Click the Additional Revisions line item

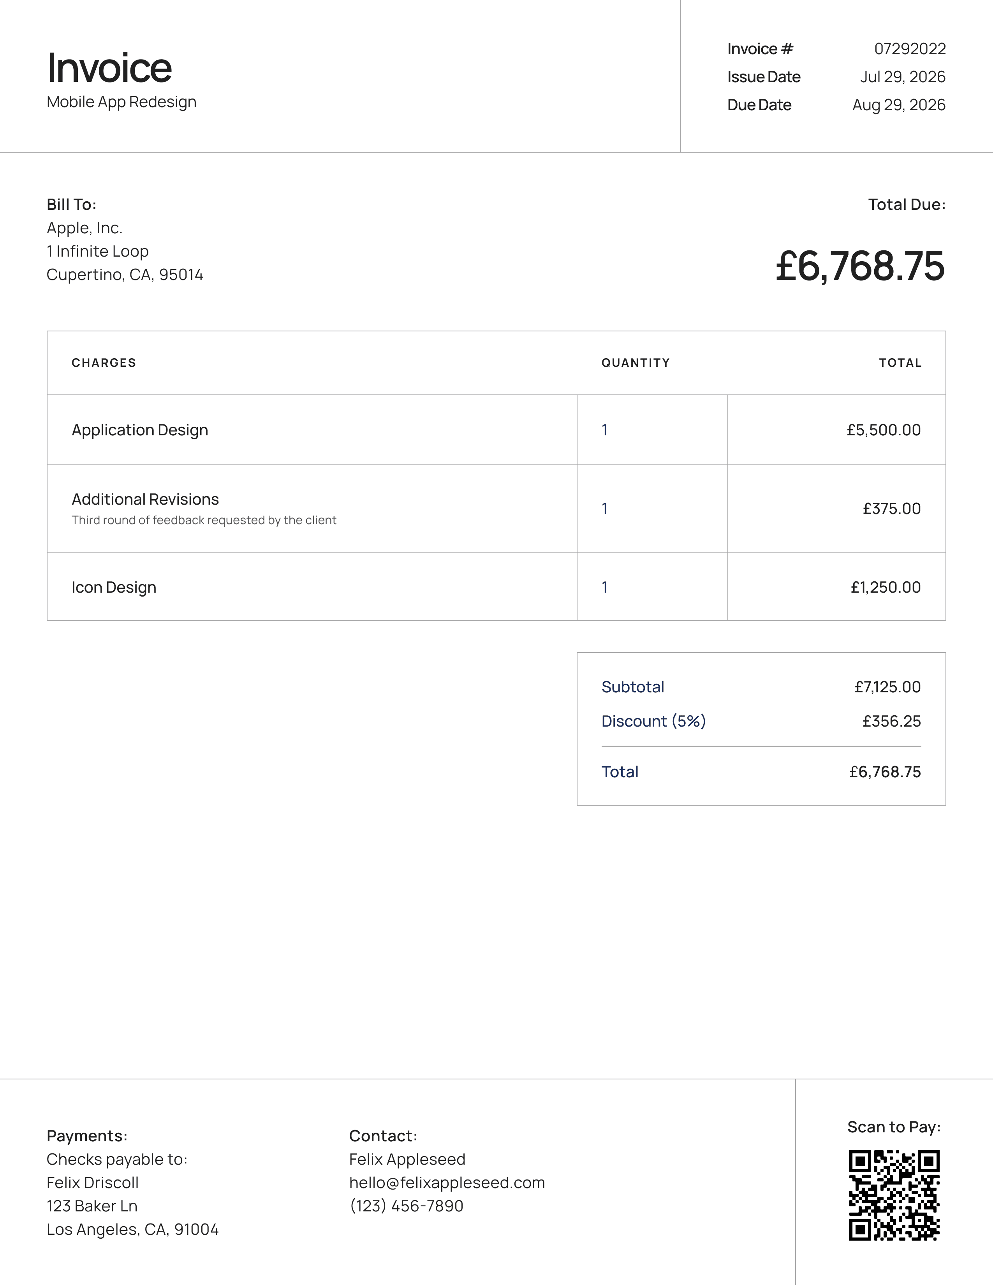[x=496, y=508]
